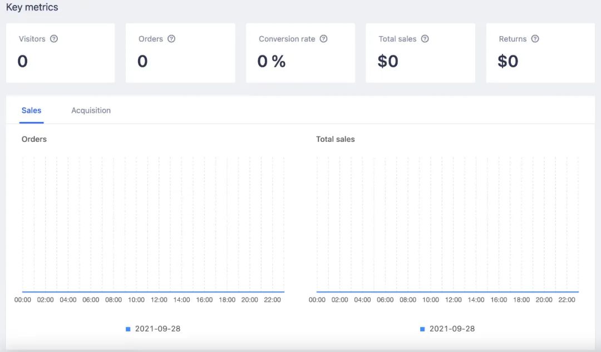Click the Orders chart title
This screenshot has width=601, height=352.
point(34,139)
